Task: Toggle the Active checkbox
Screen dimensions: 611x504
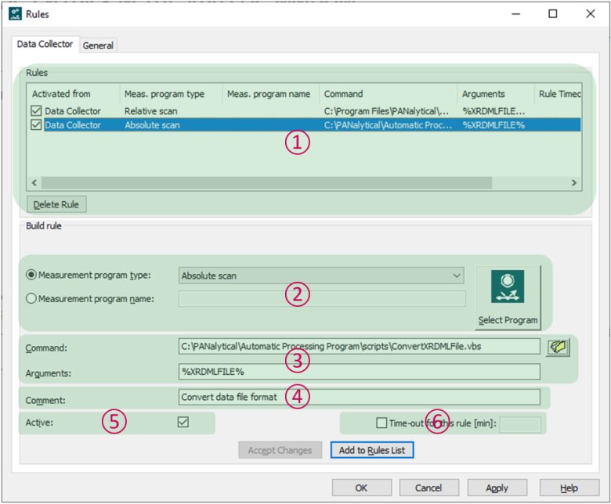Action: pyautogui.click(x=183, y=422)
